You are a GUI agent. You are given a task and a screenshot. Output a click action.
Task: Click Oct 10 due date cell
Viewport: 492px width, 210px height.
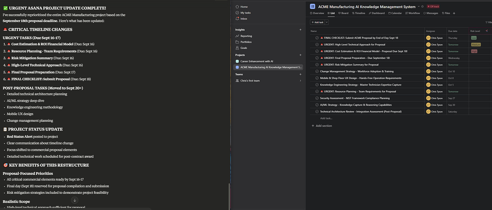tap(458, 71)
